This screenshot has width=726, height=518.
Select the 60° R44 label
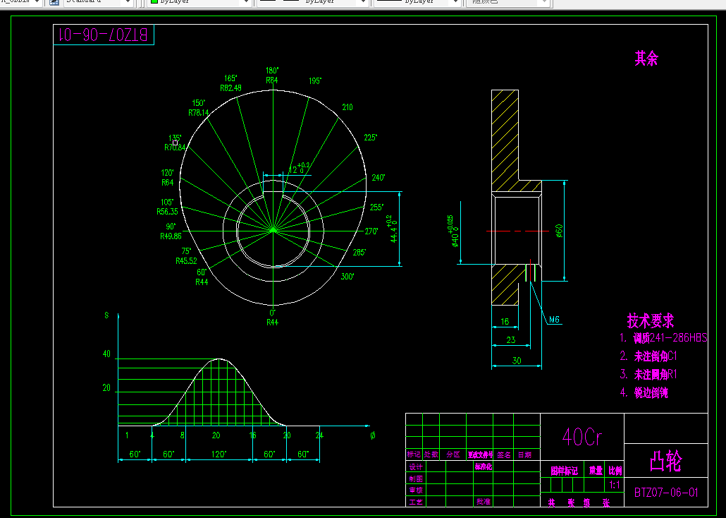coord(202,277)
